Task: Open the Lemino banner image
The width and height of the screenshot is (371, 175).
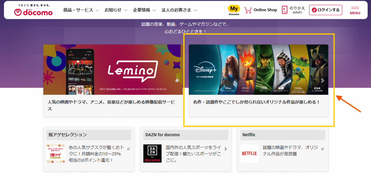Action: pos(113,69)
